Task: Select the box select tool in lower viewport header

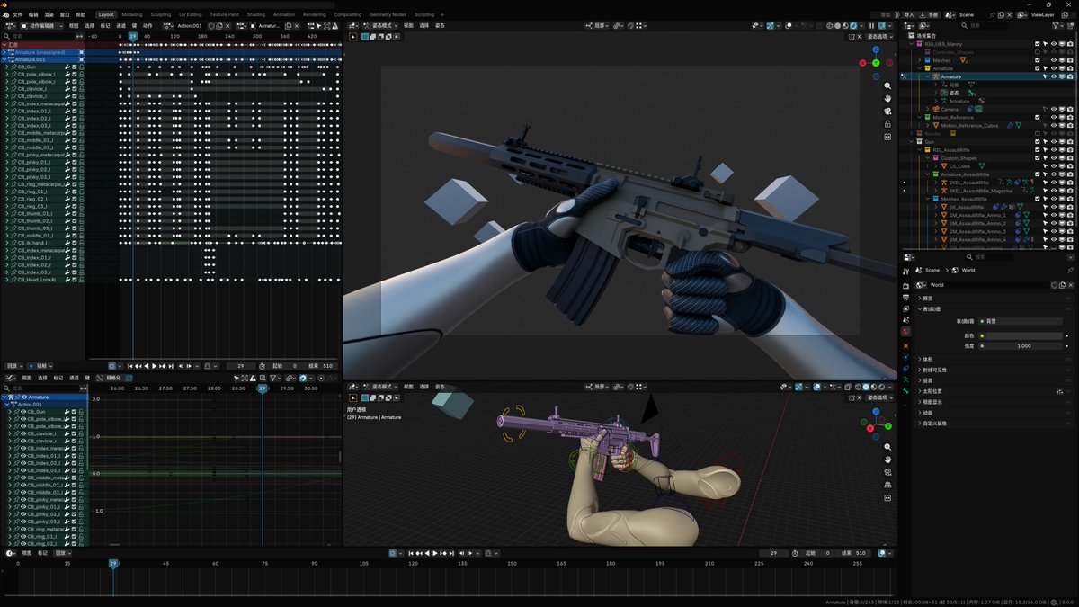Action: (x=352, y=397)
